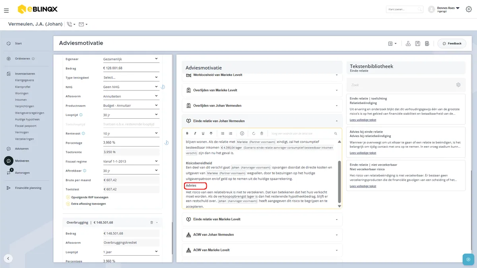The image size is (477, 268).
Task: Open the email contact dropdown
Action: click(83, 24)
